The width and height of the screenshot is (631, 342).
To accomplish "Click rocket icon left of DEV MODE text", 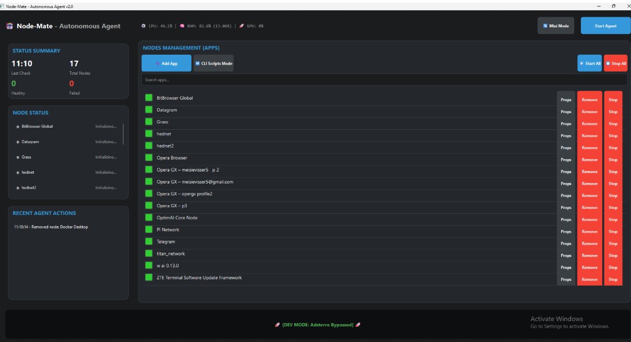I will click(277, 325).
